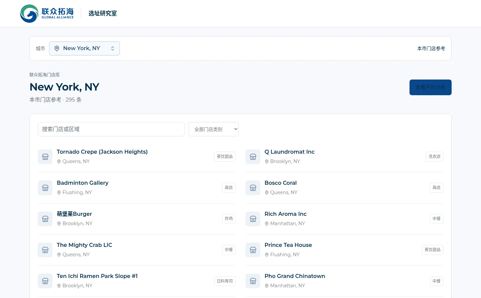This screenshot has height=298, width=481.
Task: Click 茶饮甜品 tag on Prince Tea House
Action: [433, 250]
